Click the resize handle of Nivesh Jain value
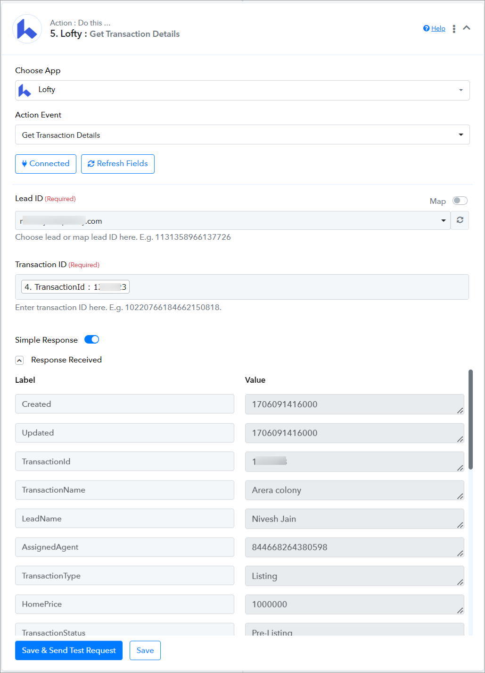The image size is (485, 673). pos(460,525)
